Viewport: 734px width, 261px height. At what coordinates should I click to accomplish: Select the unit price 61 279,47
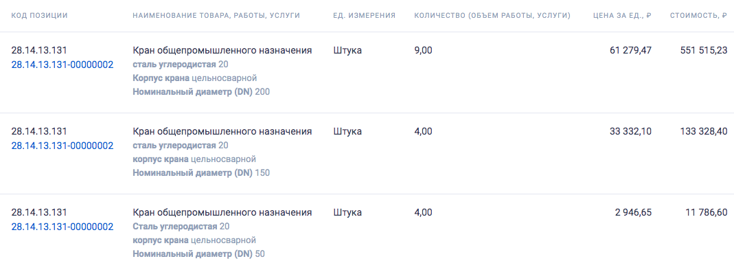pyautogui.click(x=630, y=51)
